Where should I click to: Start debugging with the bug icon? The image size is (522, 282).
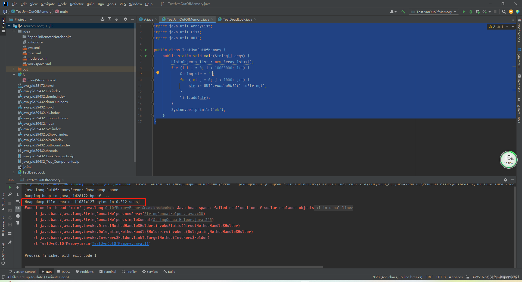tap(471, 12)
